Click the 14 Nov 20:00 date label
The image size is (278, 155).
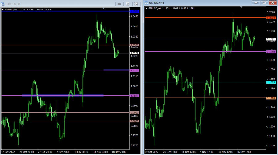point(100,152)
